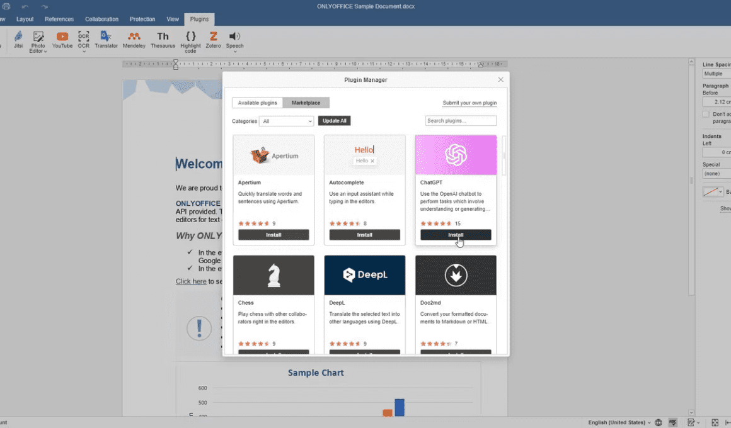
Task: Click the ruler first-line indent marker
Action: coord(176,62)
